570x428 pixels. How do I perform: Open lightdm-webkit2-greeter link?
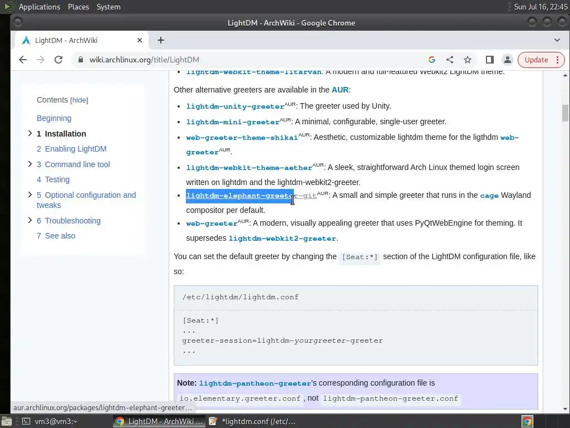coord(282,239)
